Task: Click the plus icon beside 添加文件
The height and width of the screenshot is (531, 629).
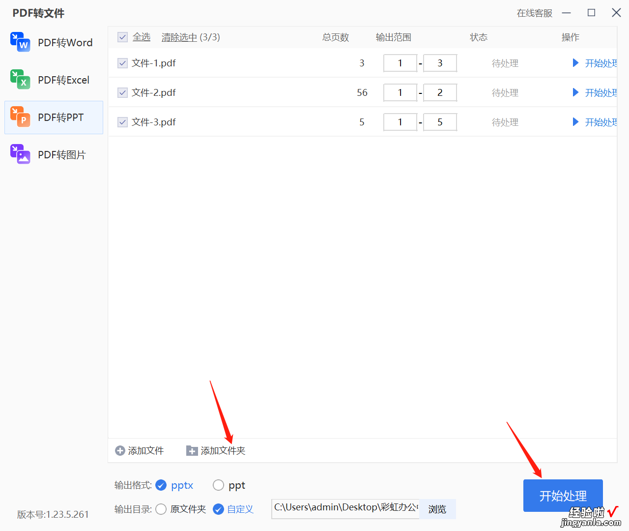Action: [x=120, y=451]
